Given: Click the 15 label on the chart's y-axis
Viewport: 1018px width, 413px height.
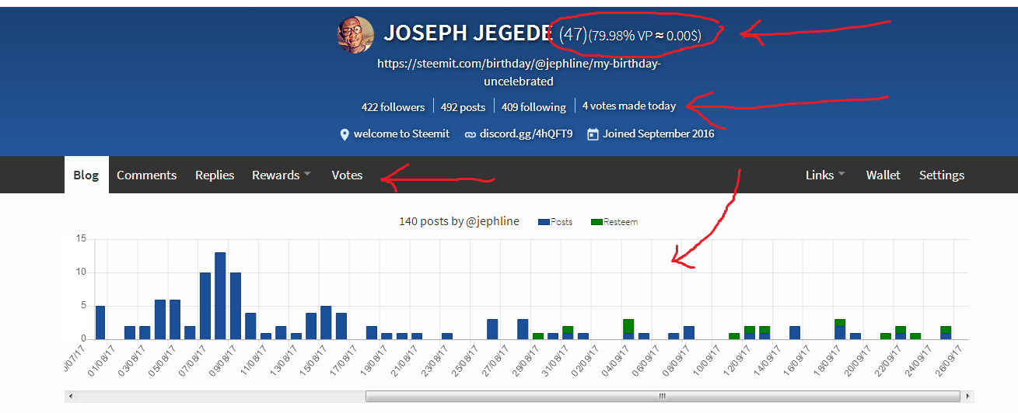Looking at the screenshot, I should pos(81,239).
